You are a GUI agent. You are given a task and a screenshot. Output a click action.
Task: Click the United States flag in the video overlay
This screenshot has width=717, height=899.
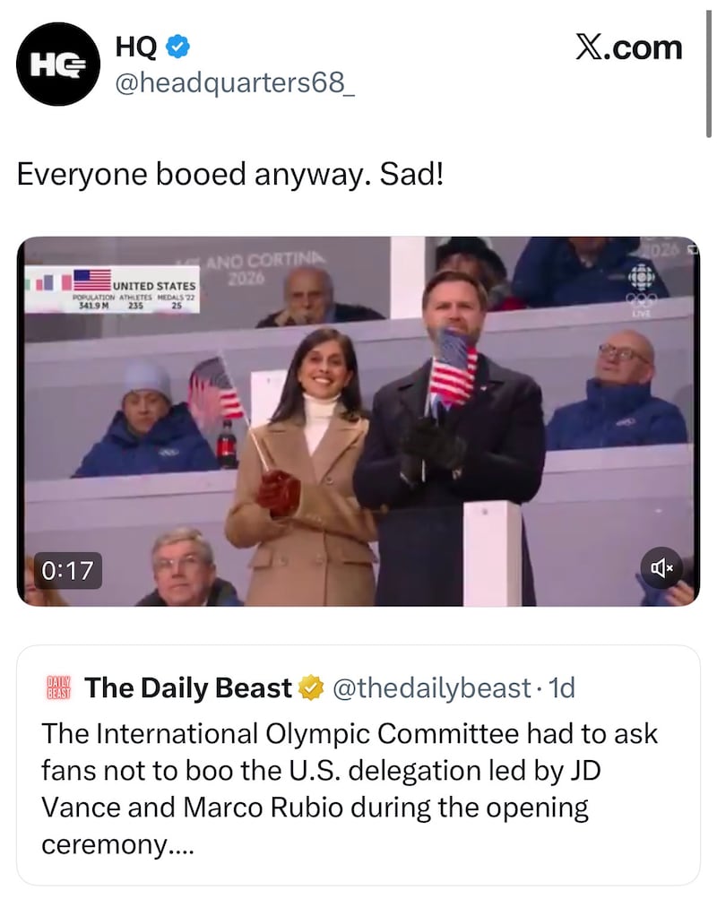pos(92,278)
